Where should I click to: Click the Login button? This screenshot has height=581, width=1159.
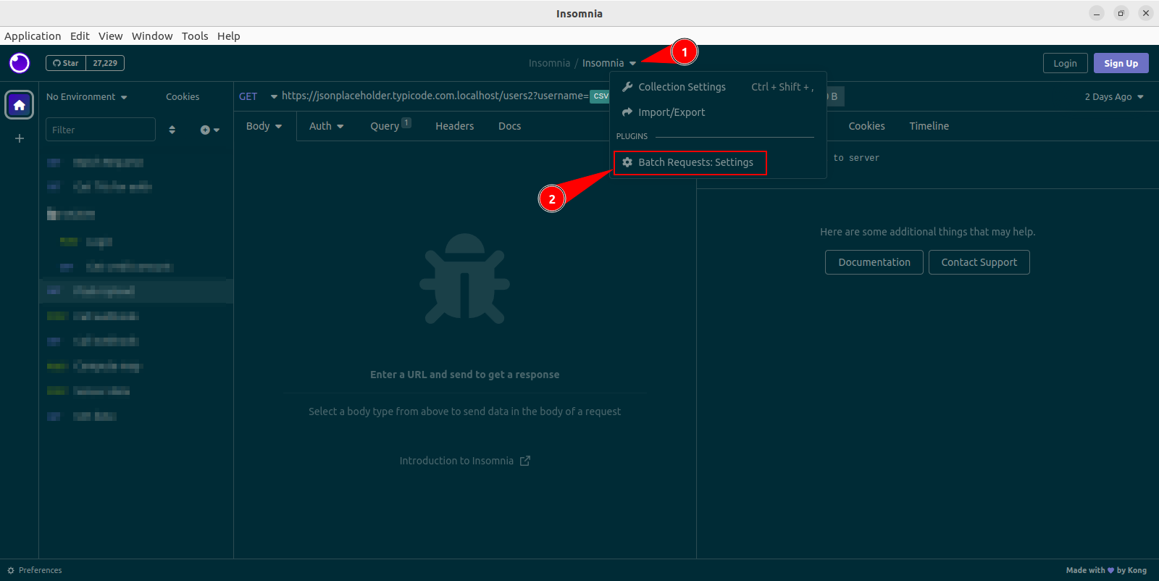[1066, 64]
